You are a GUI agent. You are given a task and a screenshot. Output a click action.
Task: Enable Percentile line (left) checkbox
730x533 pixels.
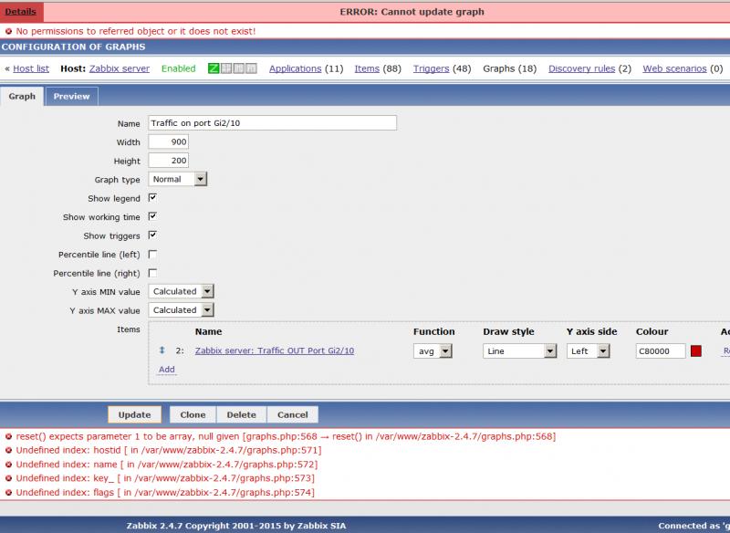click(x=152, y=254)
